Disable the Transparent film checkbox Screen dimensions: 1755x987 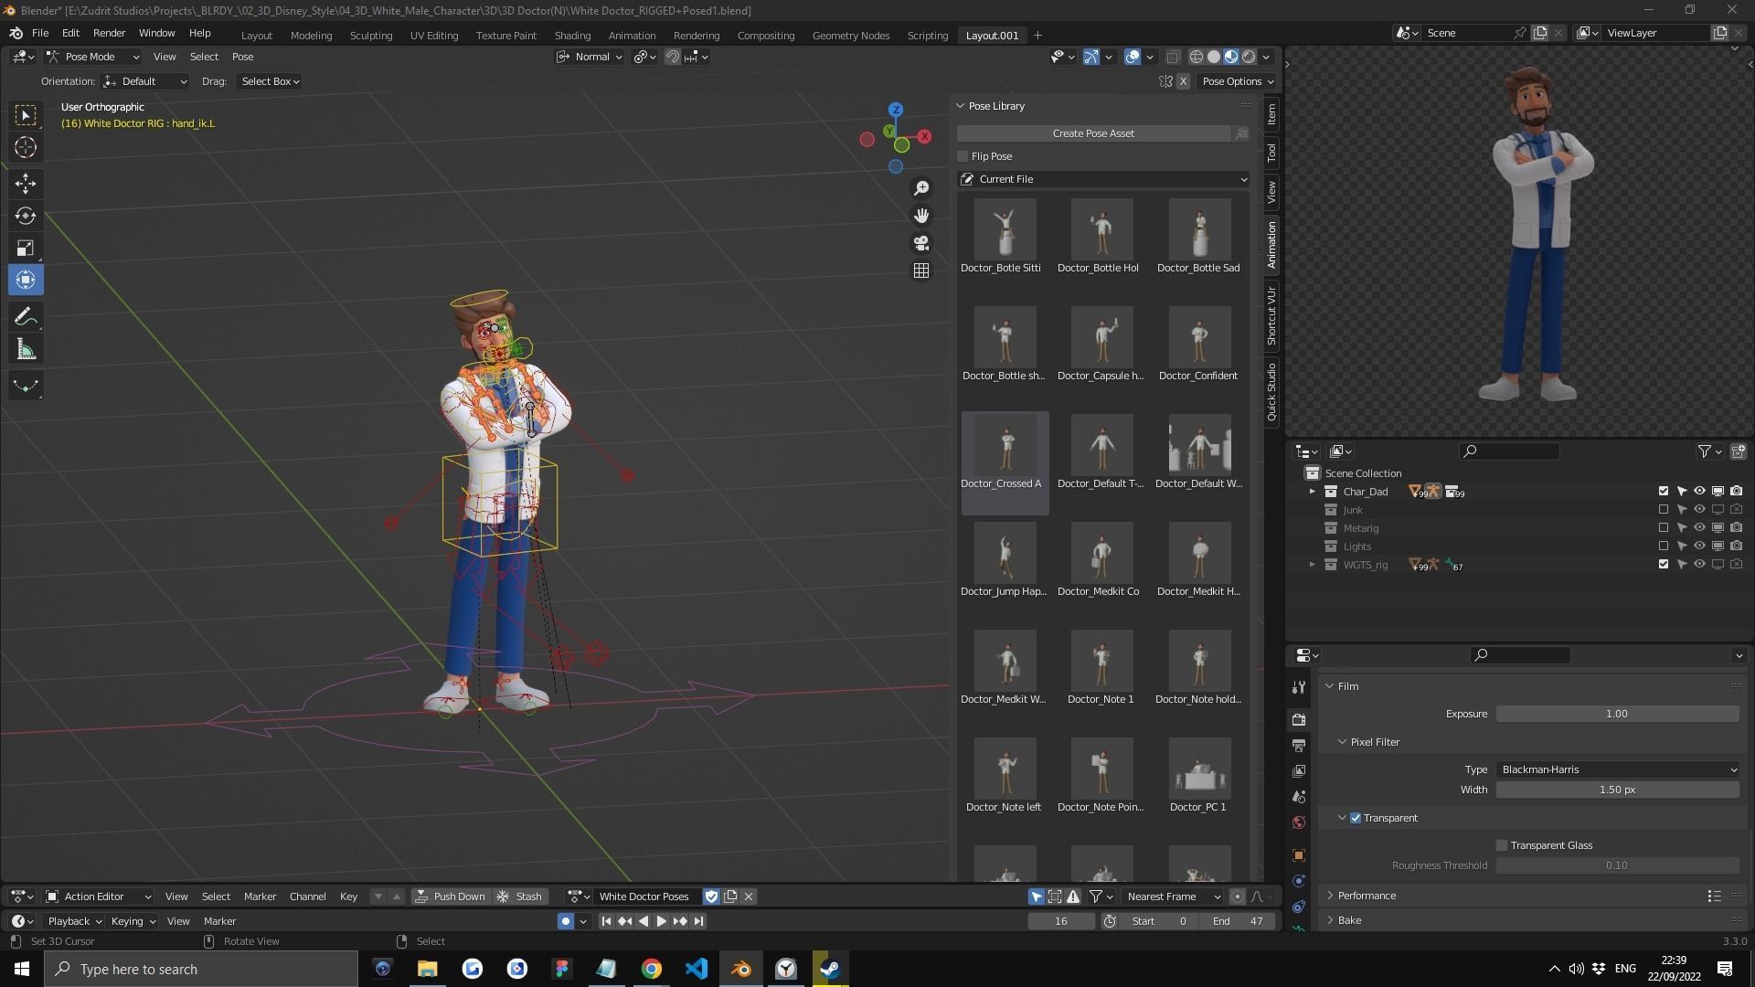[1356, 818]
